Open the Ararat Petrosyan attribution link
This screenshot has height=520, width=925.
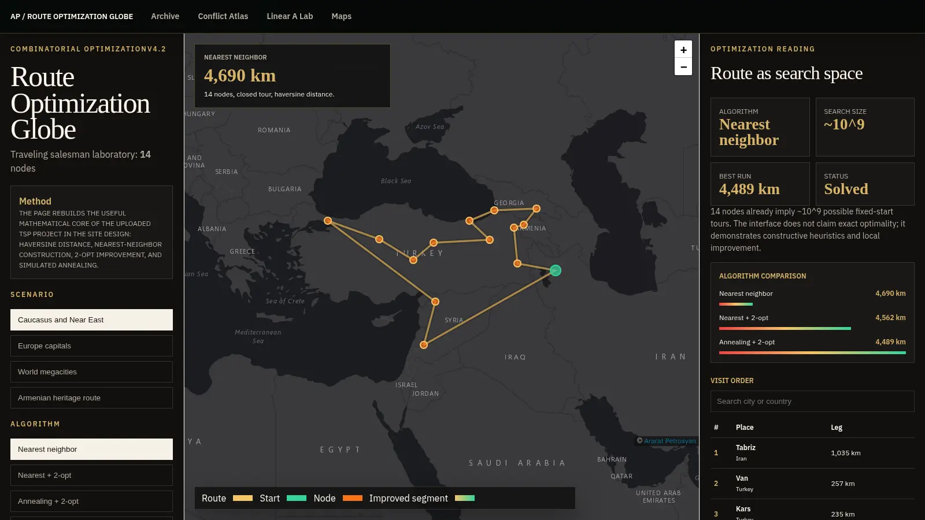coord(670,441)
